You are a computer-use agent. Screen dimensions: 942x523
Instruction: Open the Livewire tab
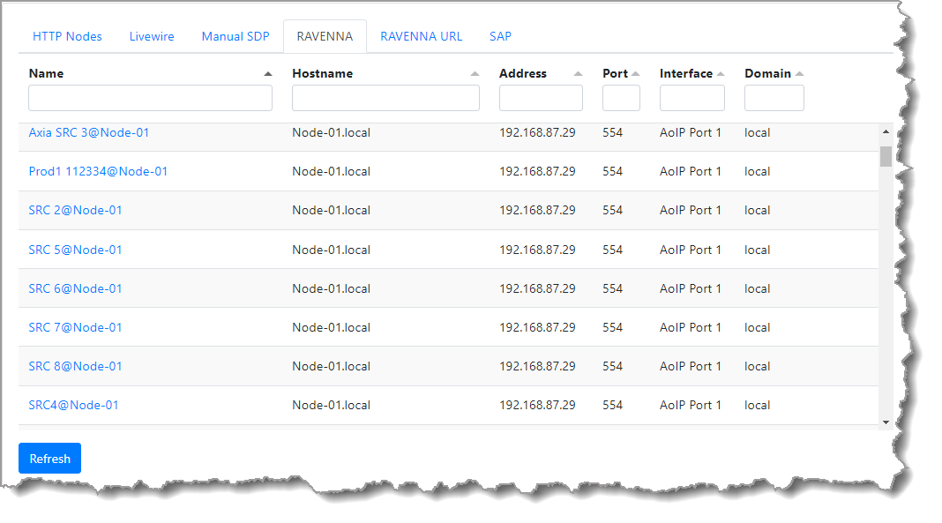tap(152, 36)
